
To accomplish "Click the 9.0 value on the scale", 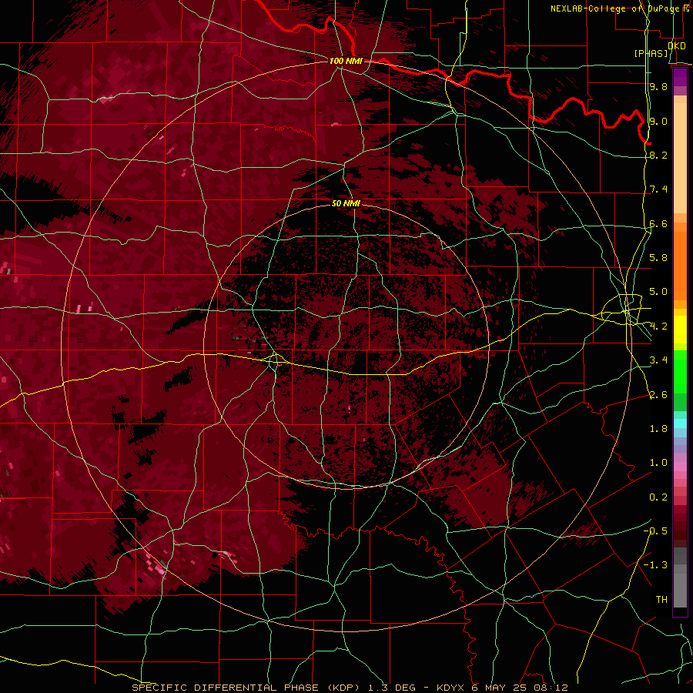I will coord(658,121).
